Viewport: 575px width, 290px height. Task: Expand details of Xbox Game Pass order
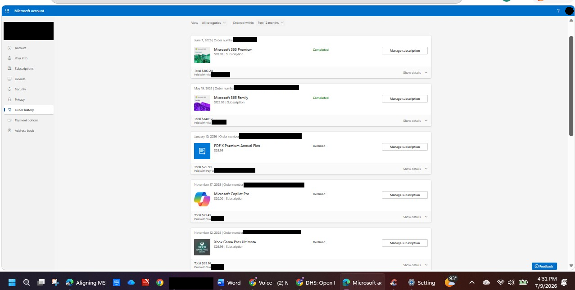[415, 265]
